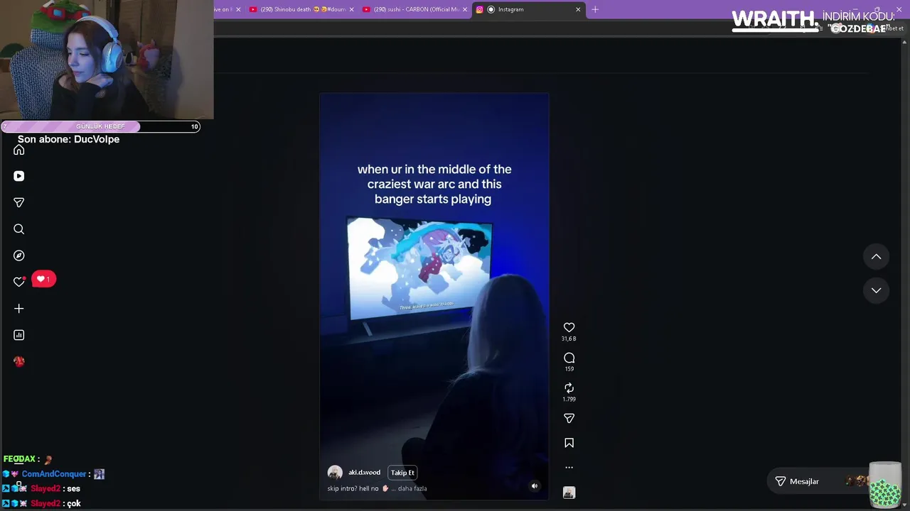Open dashboard chart icon in sidebar

[x=19, y=335]
